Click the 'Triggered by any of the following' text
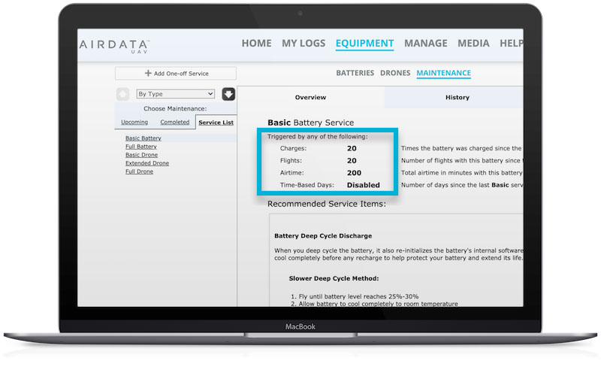 (317, 137)
